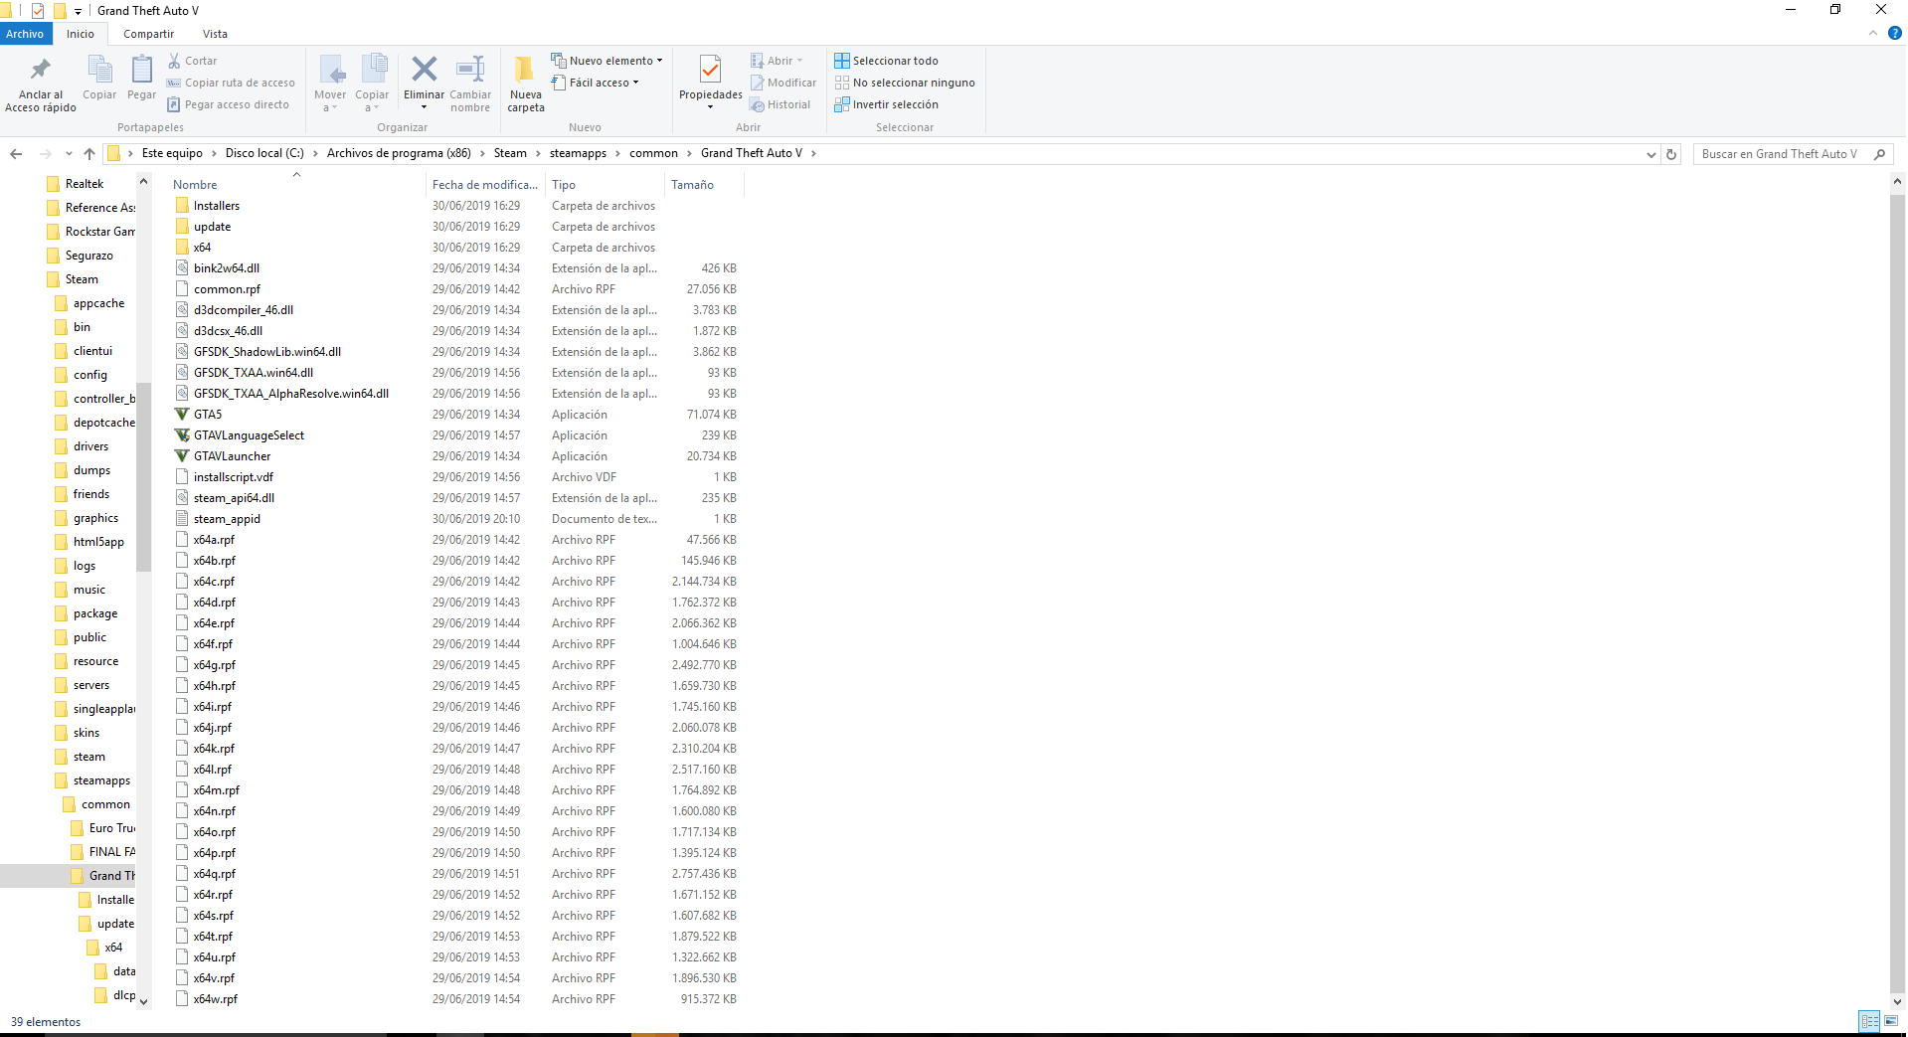Select the GFSDK_ShadowLib.win64.dll file
The image size is (1908, 1037).
[266, 352]
